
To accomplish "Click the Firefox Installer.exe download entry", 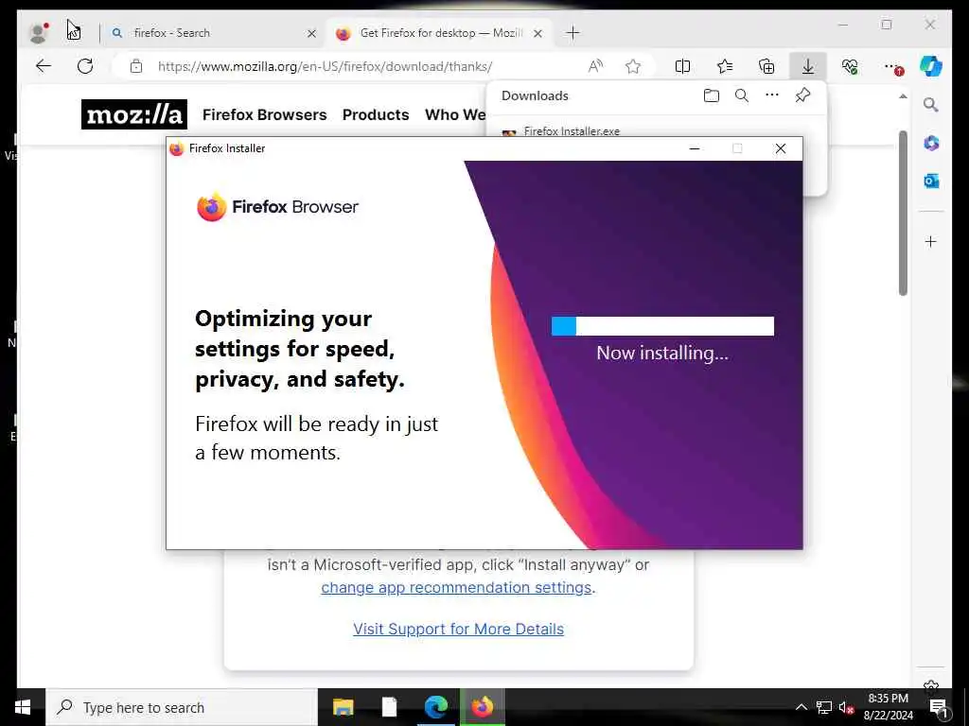I will (572, 130).
